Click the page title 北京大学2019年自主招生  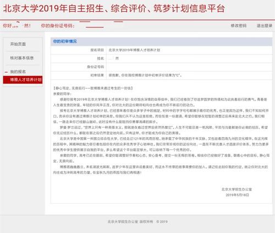coord(53,8)
